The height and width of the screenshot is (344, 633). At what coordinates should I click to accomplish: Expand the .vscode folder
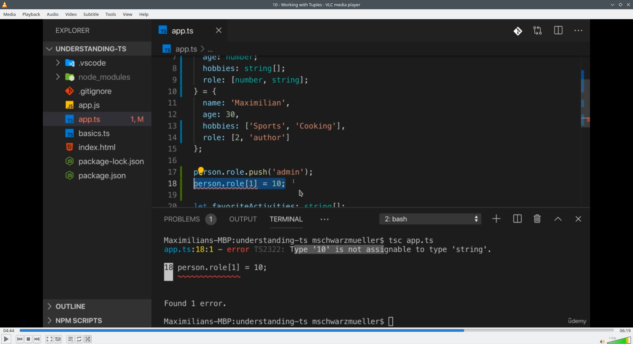pyautogui.click(x=58, y=63)
